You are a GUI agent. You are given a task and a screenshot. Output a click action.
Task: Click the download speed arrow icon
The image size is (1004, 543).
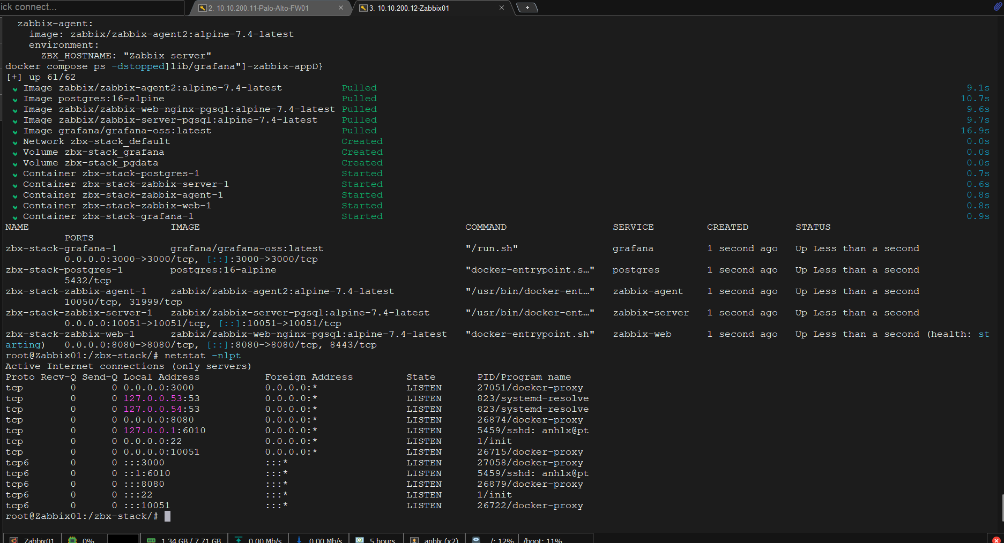299,540
